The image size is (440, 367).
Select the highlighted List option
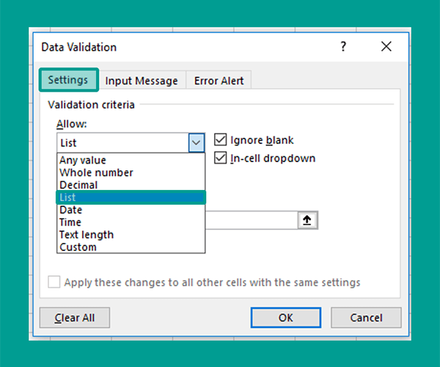(131, 197)
